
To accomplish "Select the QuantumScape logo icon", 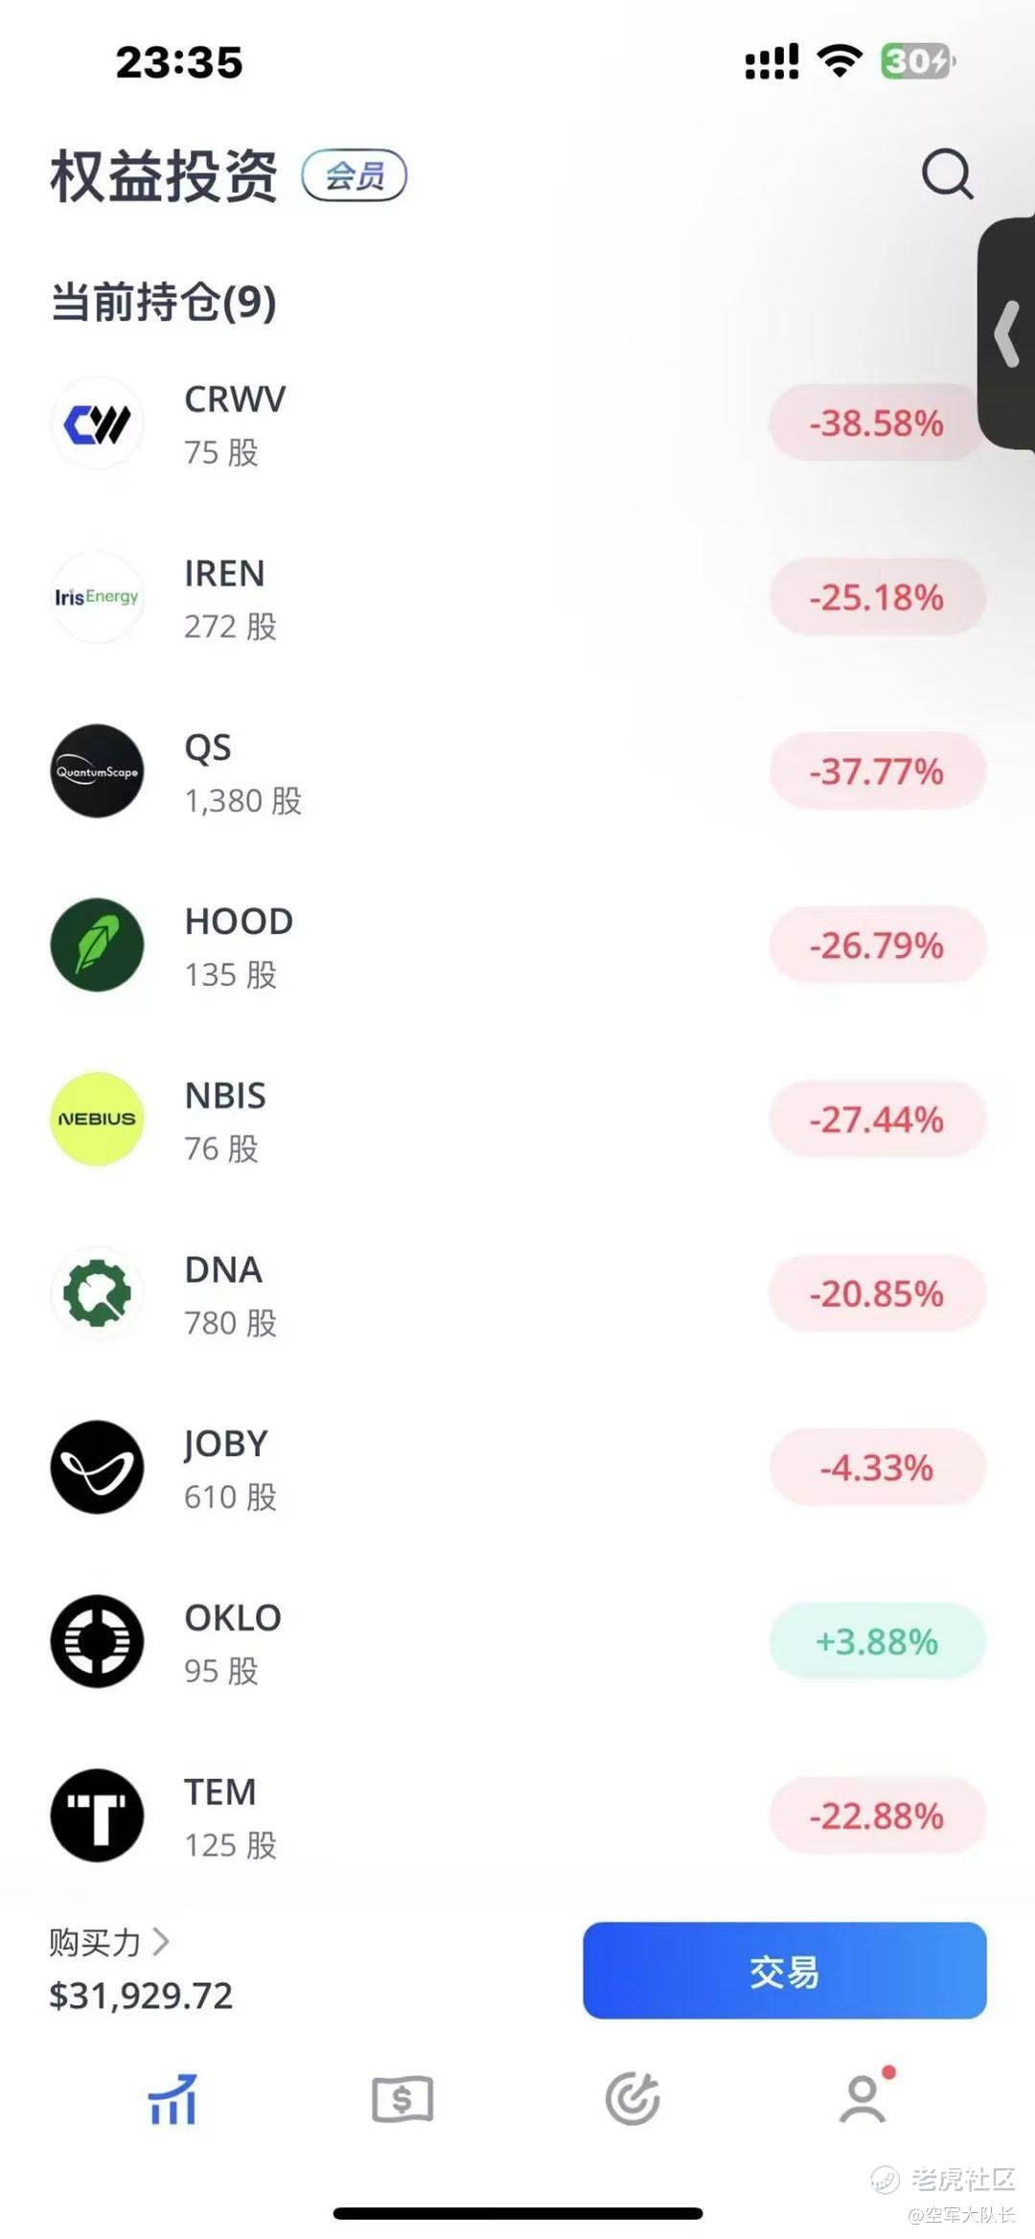I will [x=97, y=771].
